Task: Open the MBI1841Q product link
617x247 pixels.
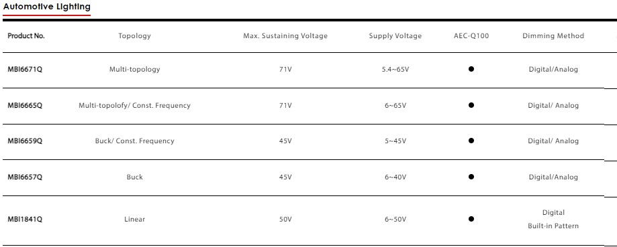Action: tap(25, 219)
